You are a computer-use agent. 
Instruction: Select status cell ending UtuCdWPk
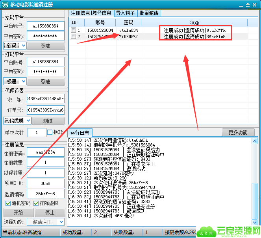[195, 30]
